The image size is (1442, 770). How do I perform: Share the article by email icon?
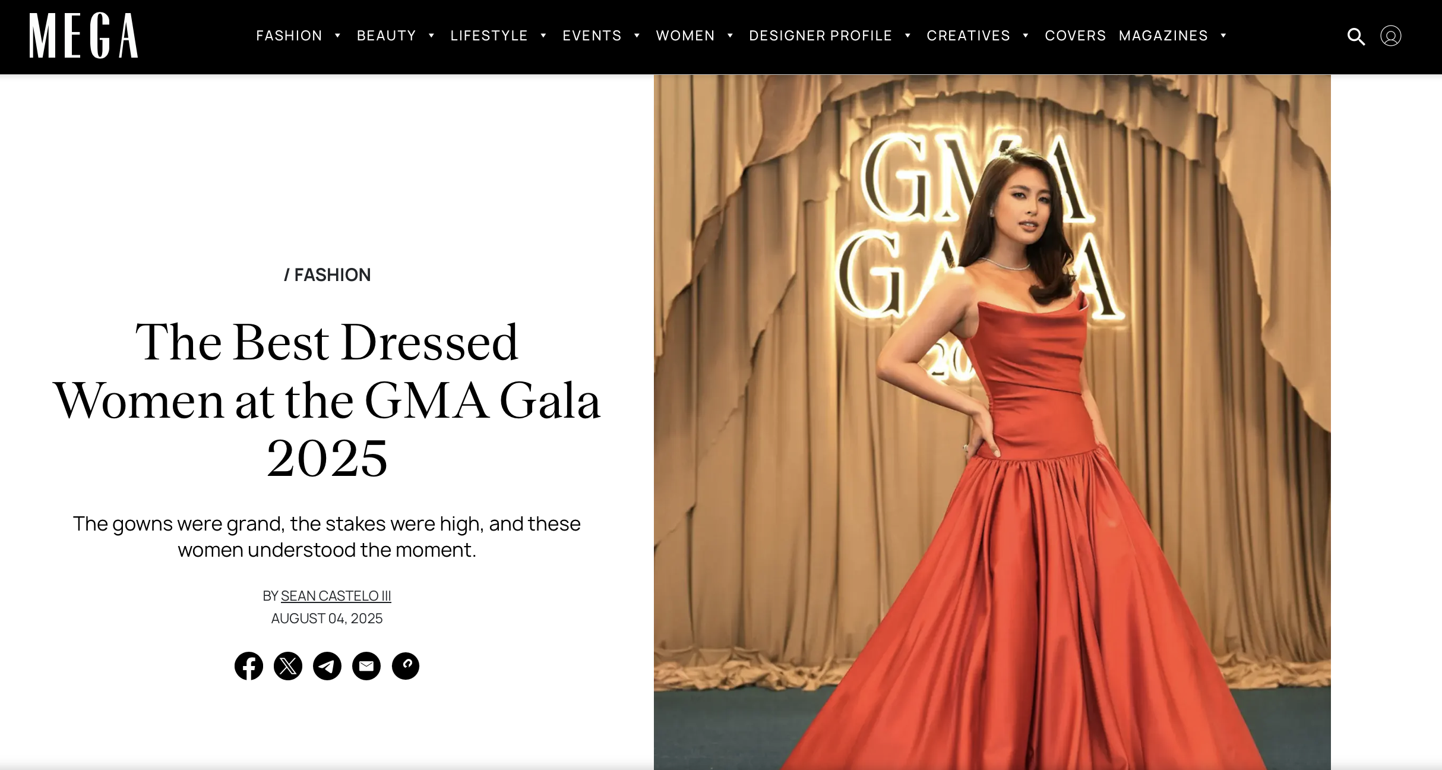[366, 666]
